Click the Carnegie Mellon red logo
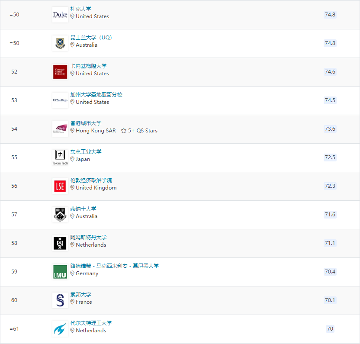Image resolution: width=360 pixels, height=344 pixels. pos(60,72)
